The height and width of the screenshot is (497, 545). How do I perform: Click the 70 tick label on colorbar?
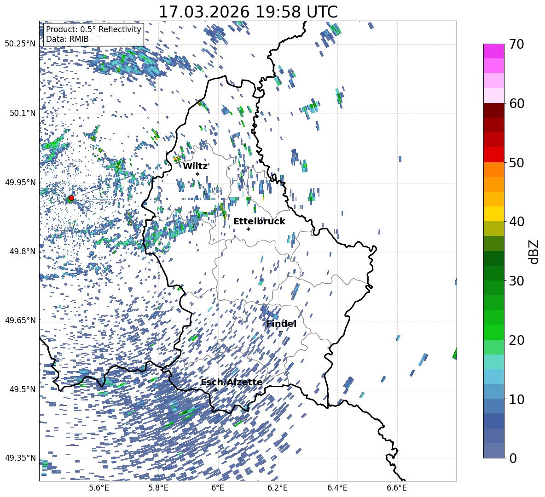pyautogui.click(x=517, y=45)
